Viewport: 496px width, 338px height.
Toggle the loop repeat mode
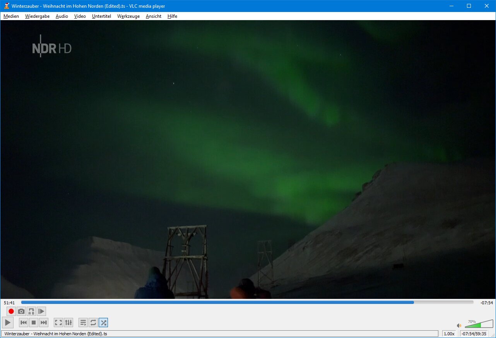pyautogui.click(x=93, y=323)
